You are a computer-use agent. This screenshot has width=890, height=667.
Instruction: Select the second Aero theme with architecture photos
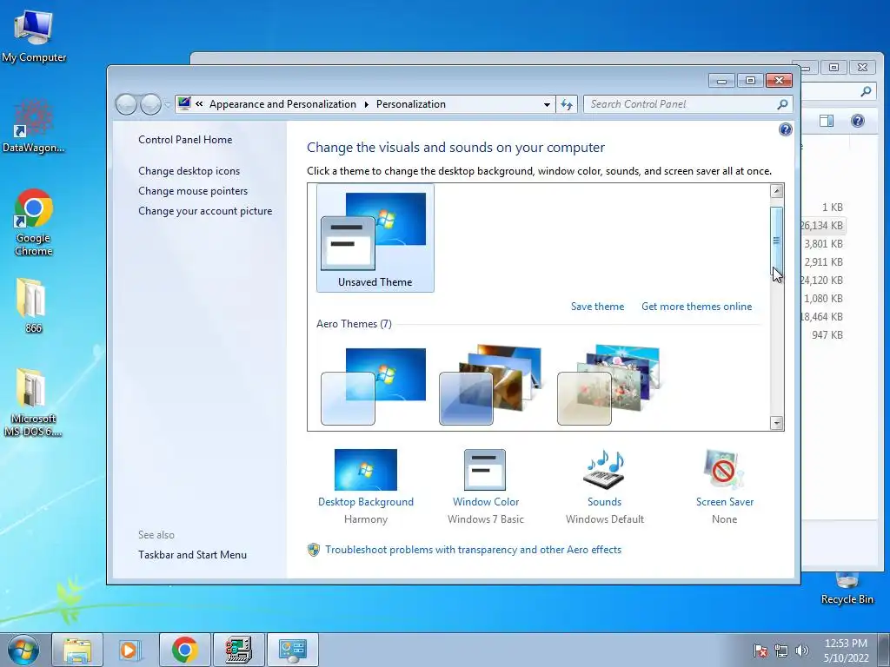click(x=492, y=386)
